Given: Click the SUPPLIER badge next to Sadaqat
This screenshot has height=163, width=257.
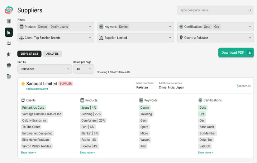Looking at the screenshot, I should coord(66,84).
